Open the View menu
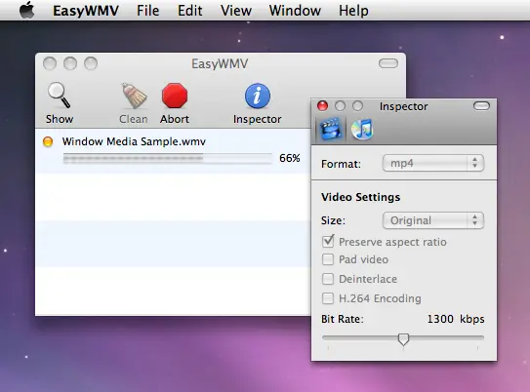This screenshot has height=392, width=530. (236, 11)
